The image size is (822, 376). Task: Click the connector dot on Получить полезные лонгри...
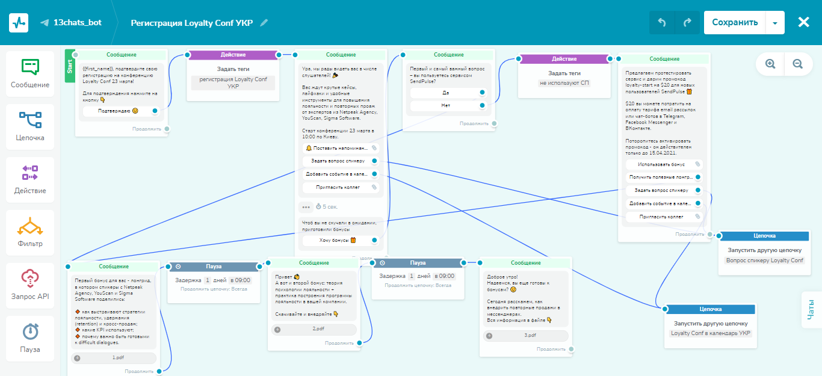tap(698, 177)
